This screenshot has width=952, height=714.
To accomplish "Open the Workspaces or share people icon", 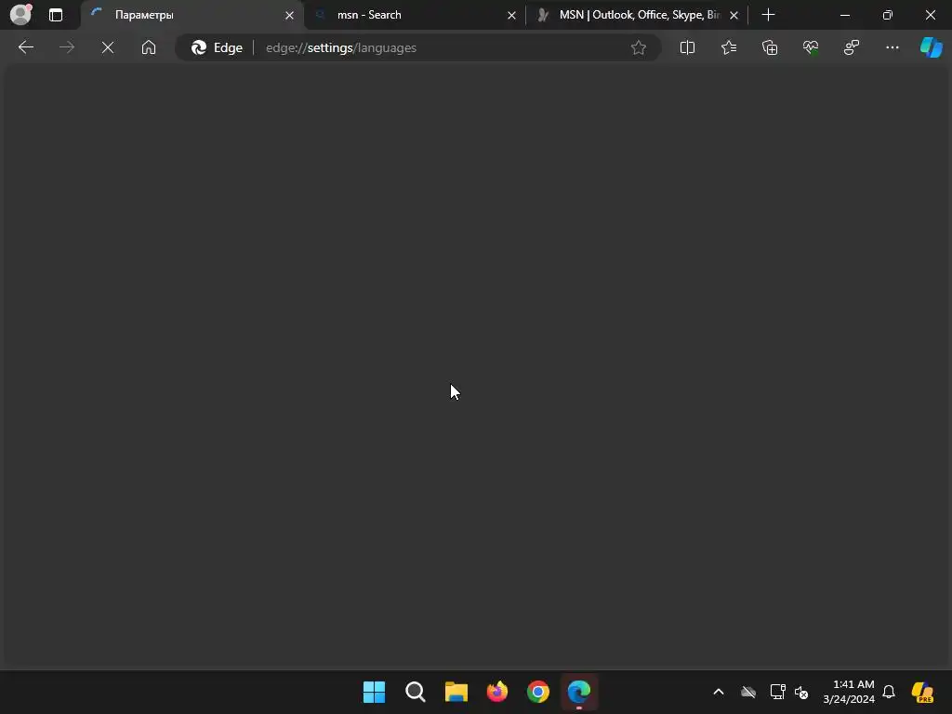I will 852,47.
